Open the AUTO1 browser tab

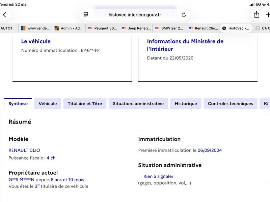click(x=7, y=28)
